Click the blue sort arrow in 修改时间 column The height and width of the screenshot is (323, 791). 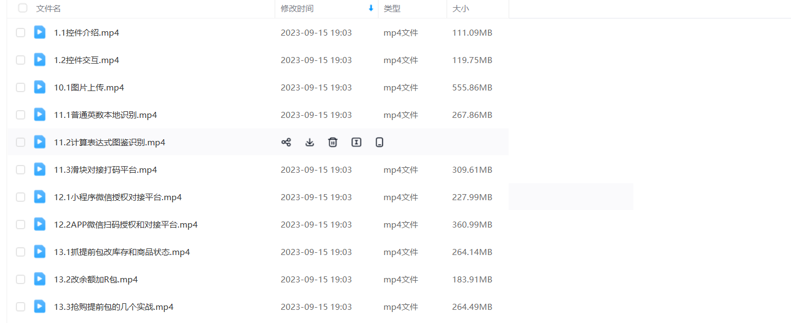point(371,8)
